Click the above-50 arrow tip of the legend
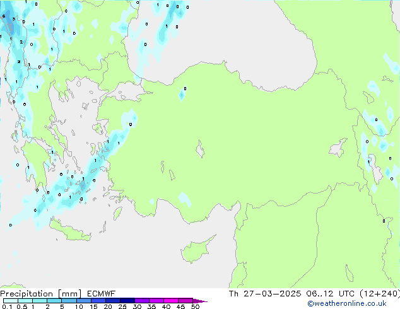The width and height of the screenshot is (400, 309). coord(200,301)
